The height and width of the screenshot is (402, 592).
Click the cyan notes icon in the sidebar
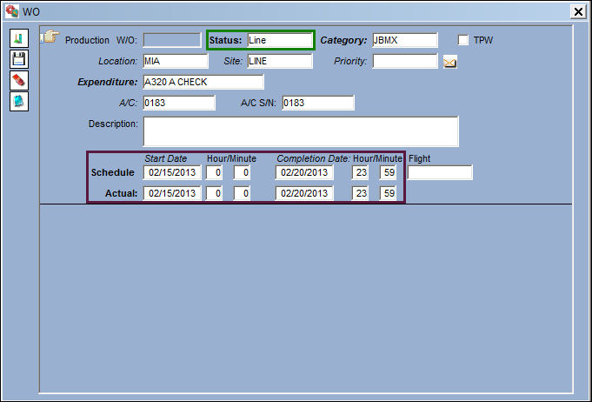point(19,101)
